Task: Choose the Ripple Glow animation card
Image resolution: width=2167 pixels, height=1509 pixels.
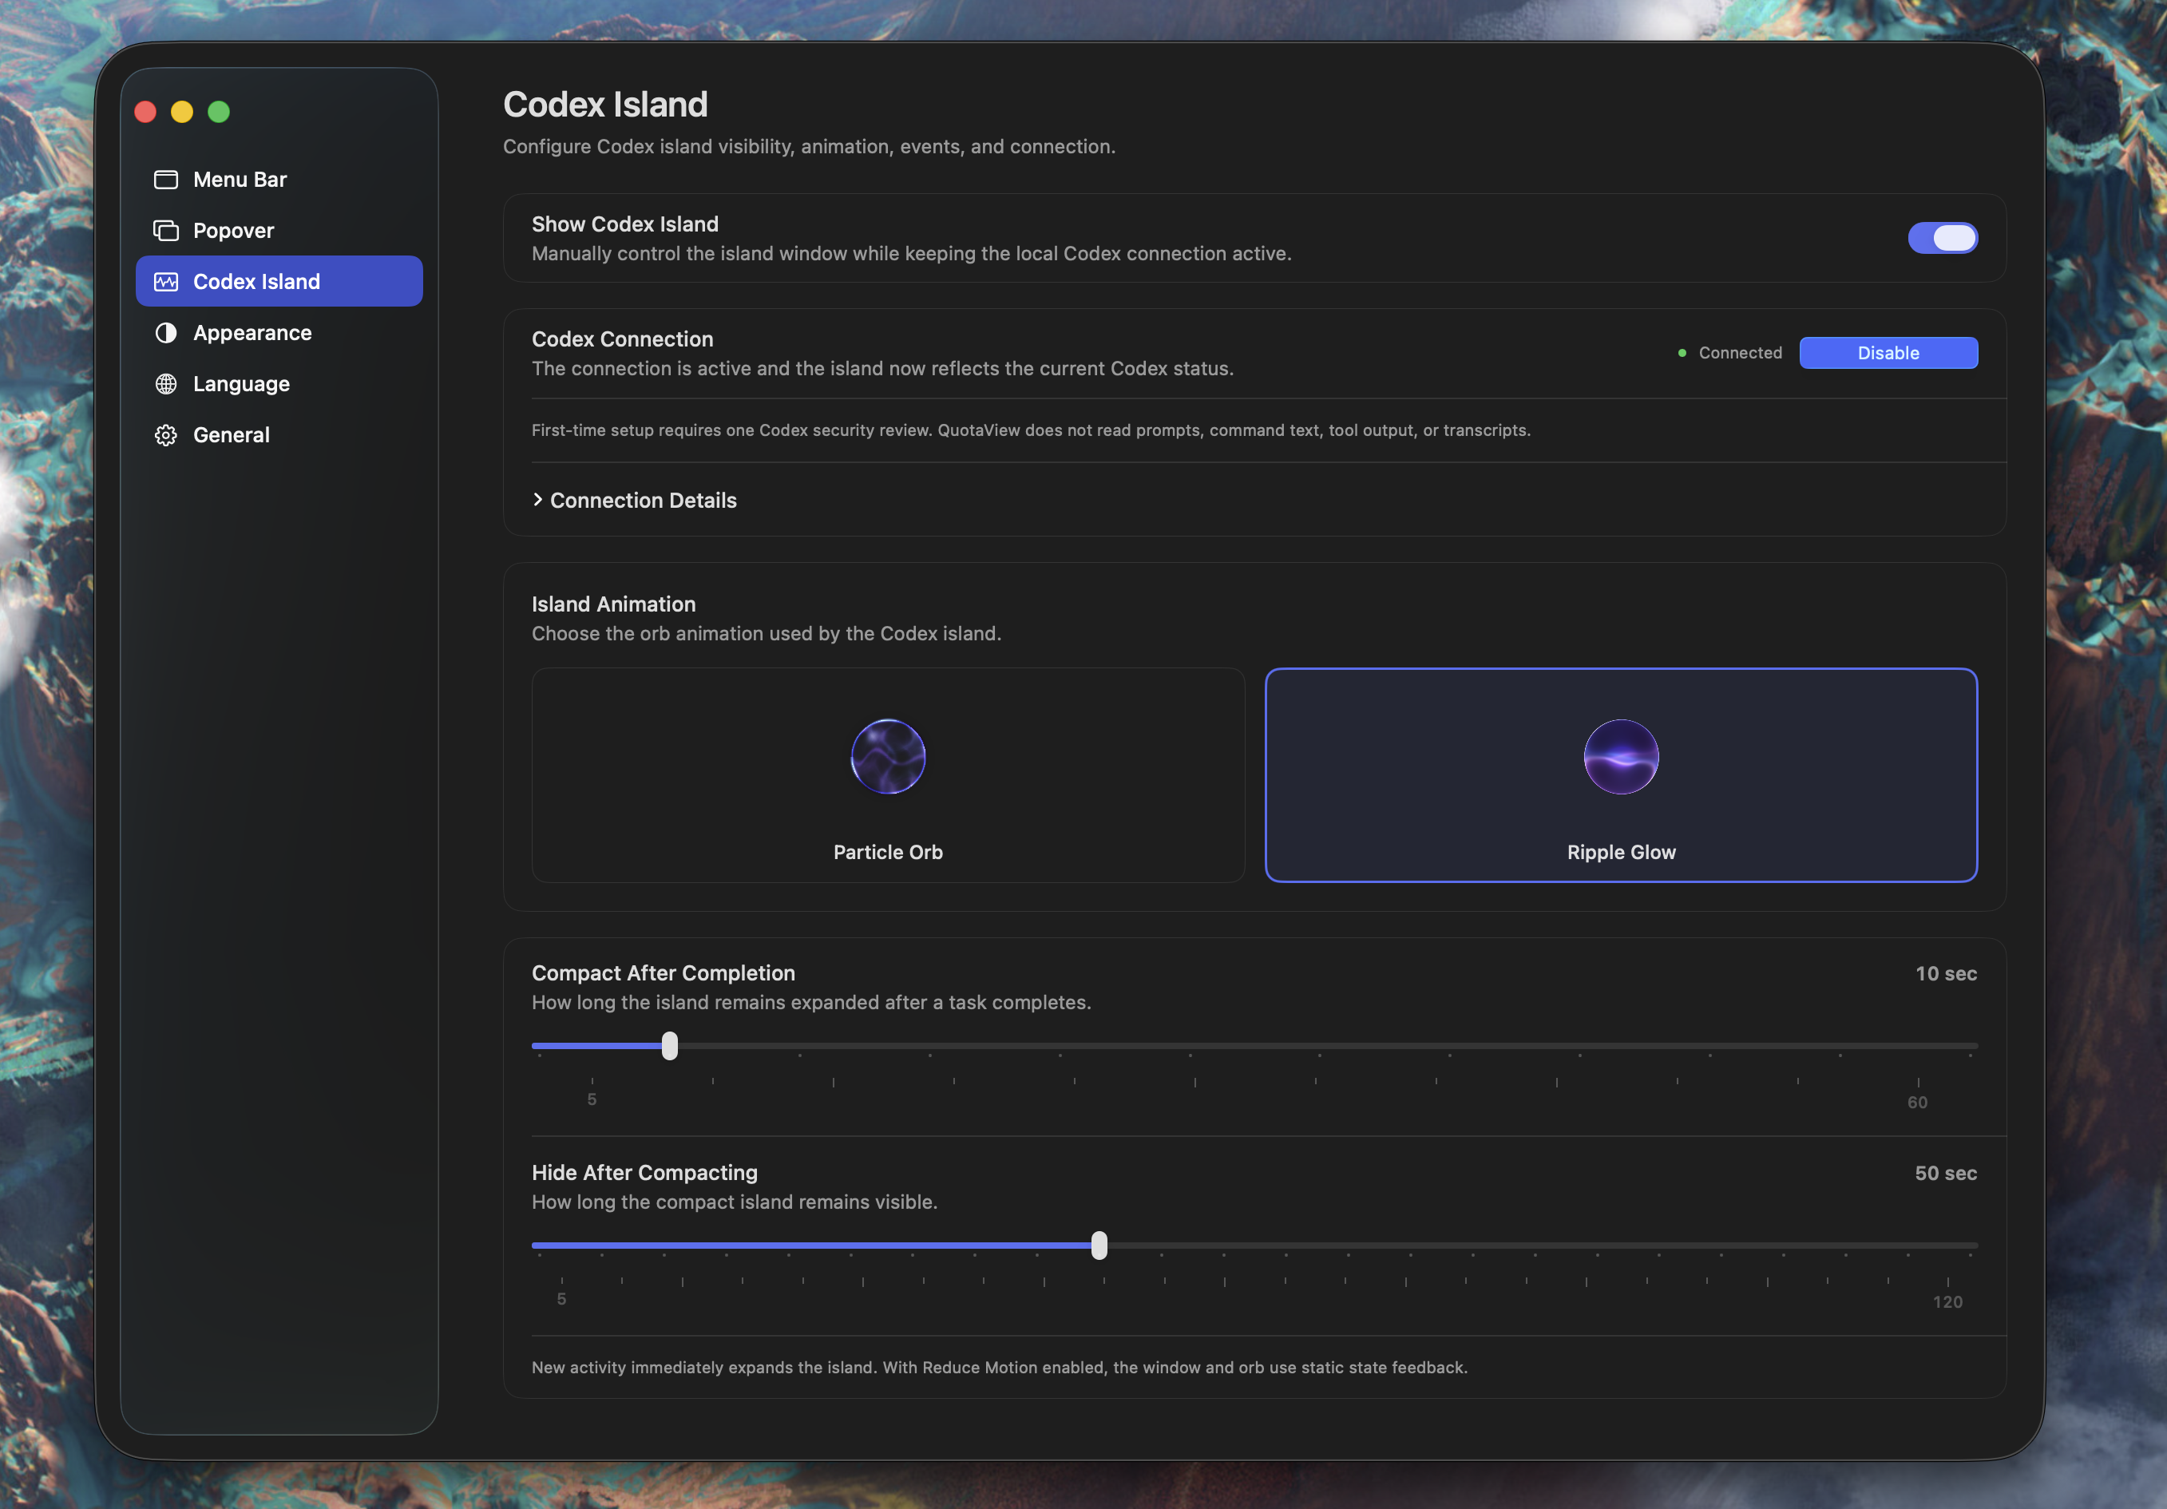Action: click(1621, 774)
